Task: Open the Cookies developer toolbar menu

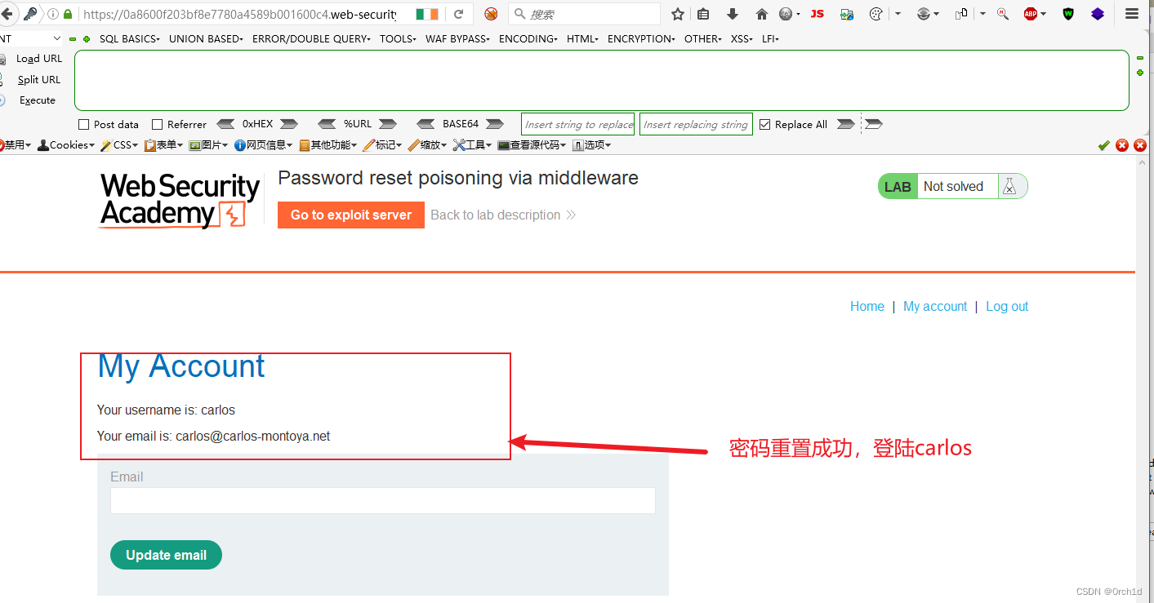Action: click(x=68, y=145)
